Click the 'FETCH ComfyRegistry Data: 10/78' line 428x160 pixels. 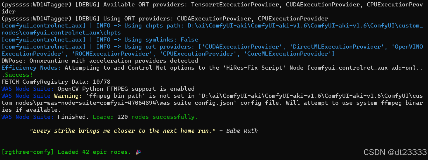pos(56,82)
